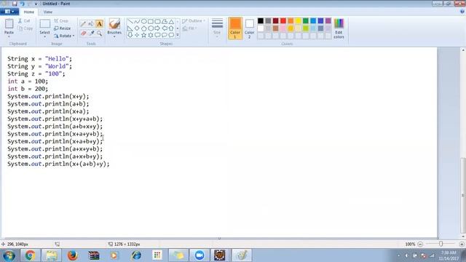Pick the Five-point star shape
The height and width of the screenshot is (262, 466).
[144, 35]
